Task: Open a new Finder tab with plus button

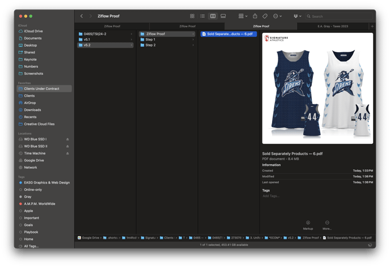Action: pyautogui.click(x=372, y=26)
